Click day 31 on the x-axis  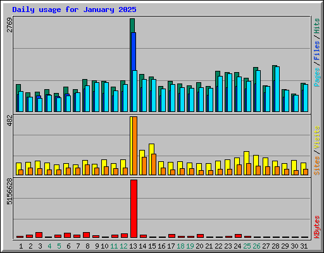coord(304,246)
